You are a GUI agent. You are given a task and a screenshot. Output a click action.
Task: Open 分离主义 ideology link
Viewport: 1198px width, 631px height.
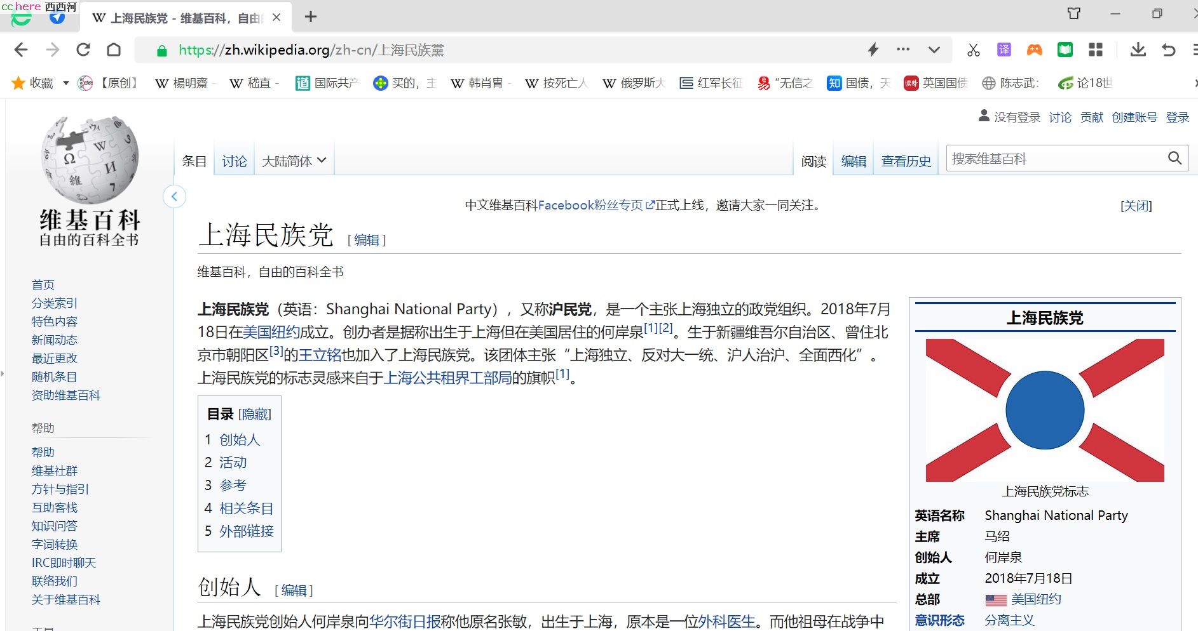tap(1009, 620)
